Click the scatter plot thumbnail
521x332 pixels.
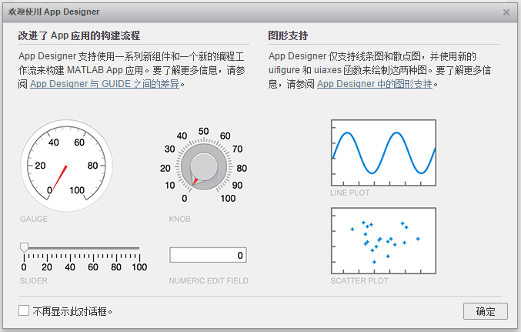383,241
